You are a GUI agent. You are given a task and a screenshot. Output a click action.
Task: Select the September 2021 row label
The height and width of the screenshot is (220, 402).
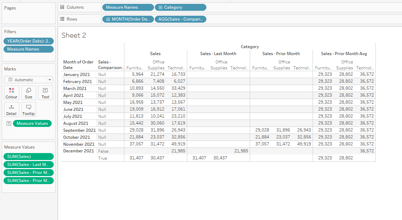[80, 130]
